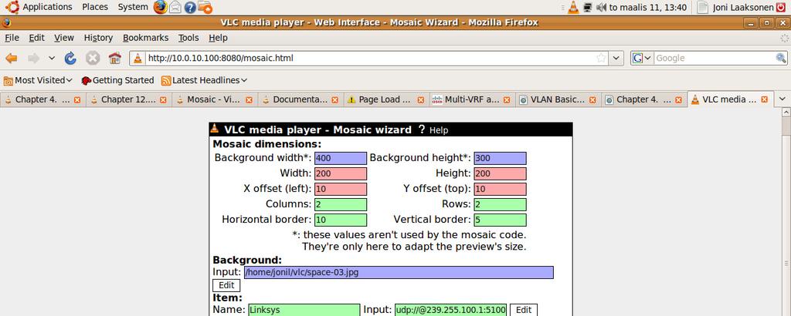Click the URL address field
This screenshot has width=791, height=316.
click(370, 58)
